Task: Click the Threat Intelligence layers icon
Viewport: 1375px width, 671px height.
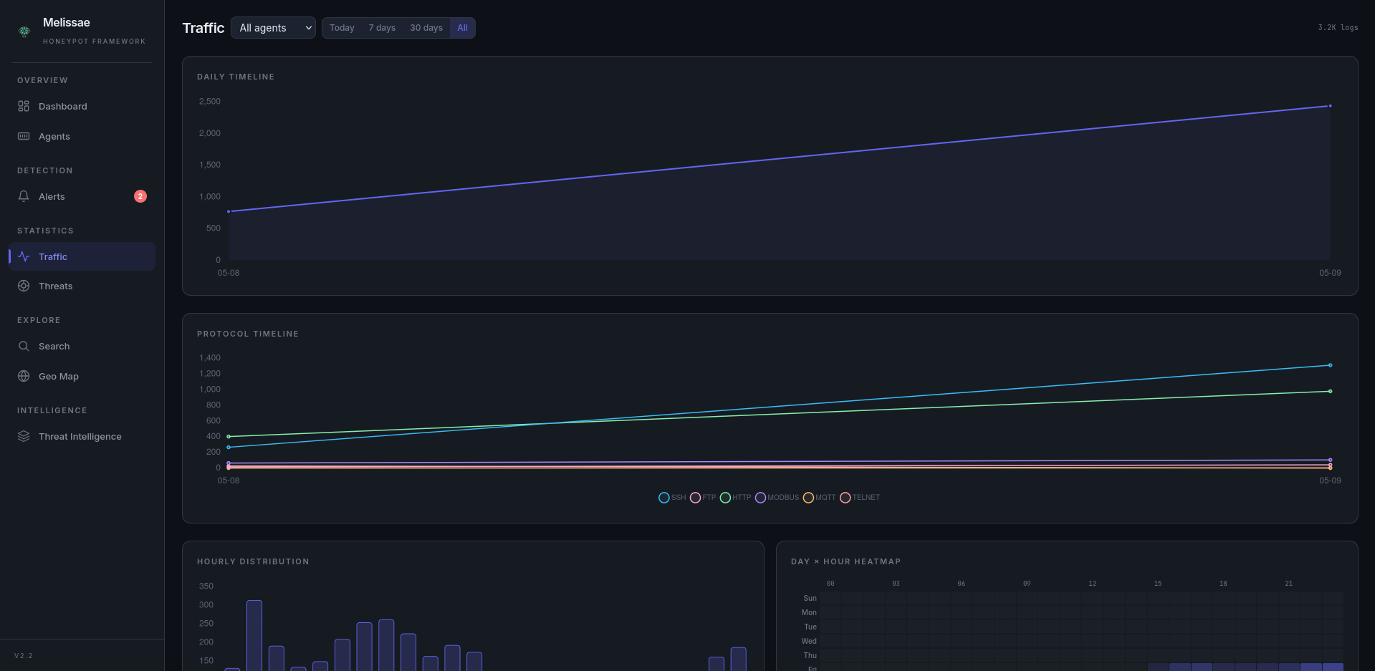Action: coord(24,436)
